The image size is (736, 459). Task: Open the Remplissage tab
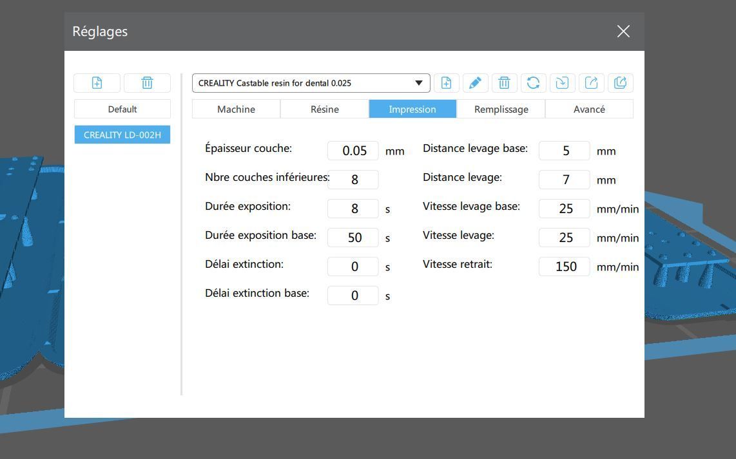(x=501, y=109)
